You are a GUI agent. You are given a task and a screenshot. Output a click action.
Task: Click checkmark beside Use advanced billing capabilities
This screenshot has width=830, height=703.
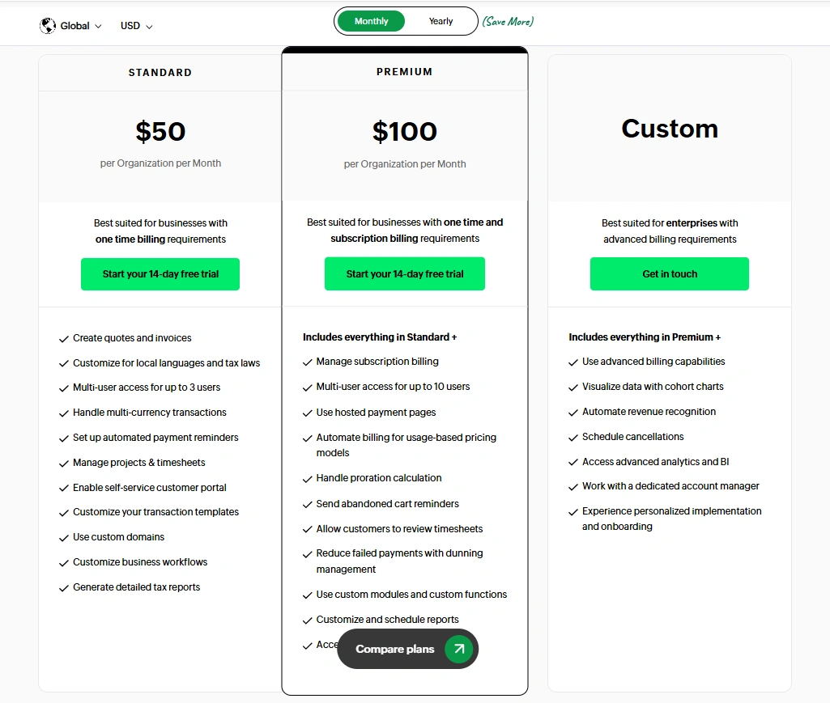(572, 362)
